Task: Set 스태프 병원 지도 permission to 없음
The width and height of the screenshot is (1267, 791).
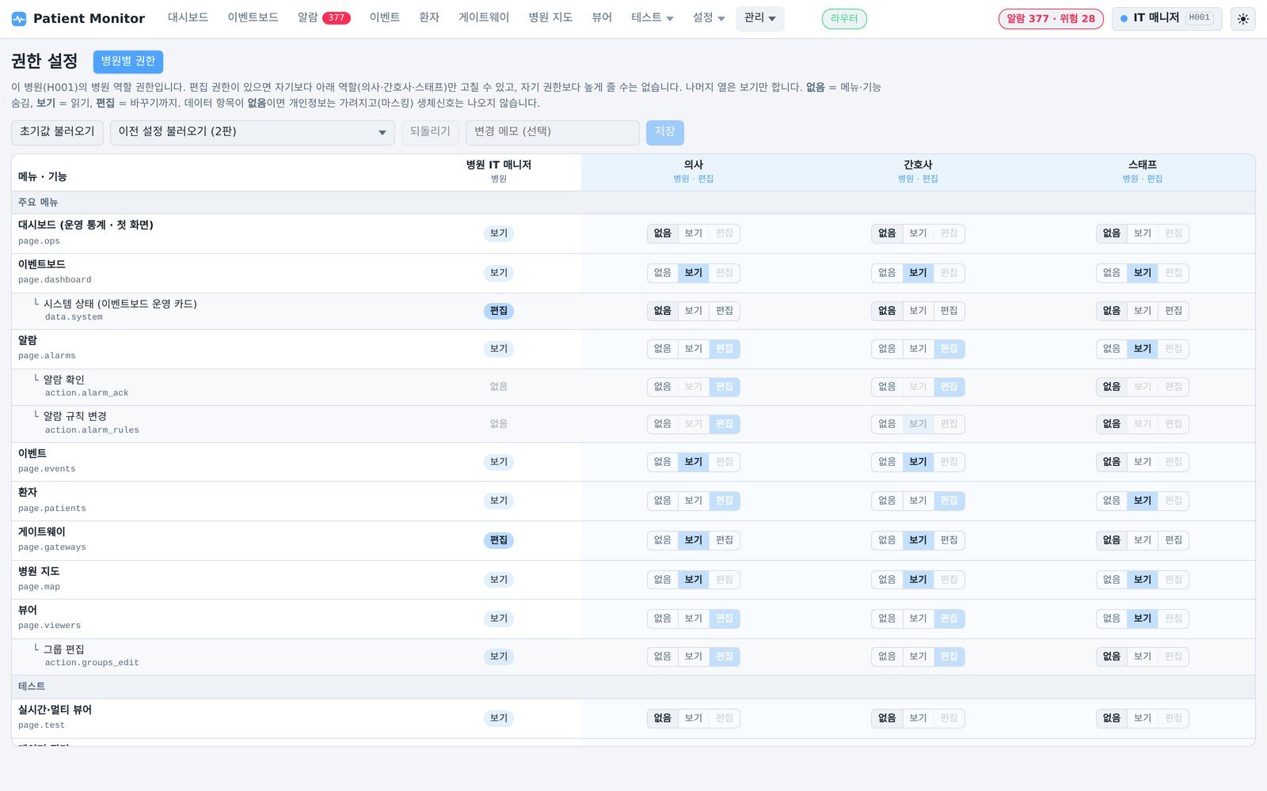Action: [x=1112, y=580]
